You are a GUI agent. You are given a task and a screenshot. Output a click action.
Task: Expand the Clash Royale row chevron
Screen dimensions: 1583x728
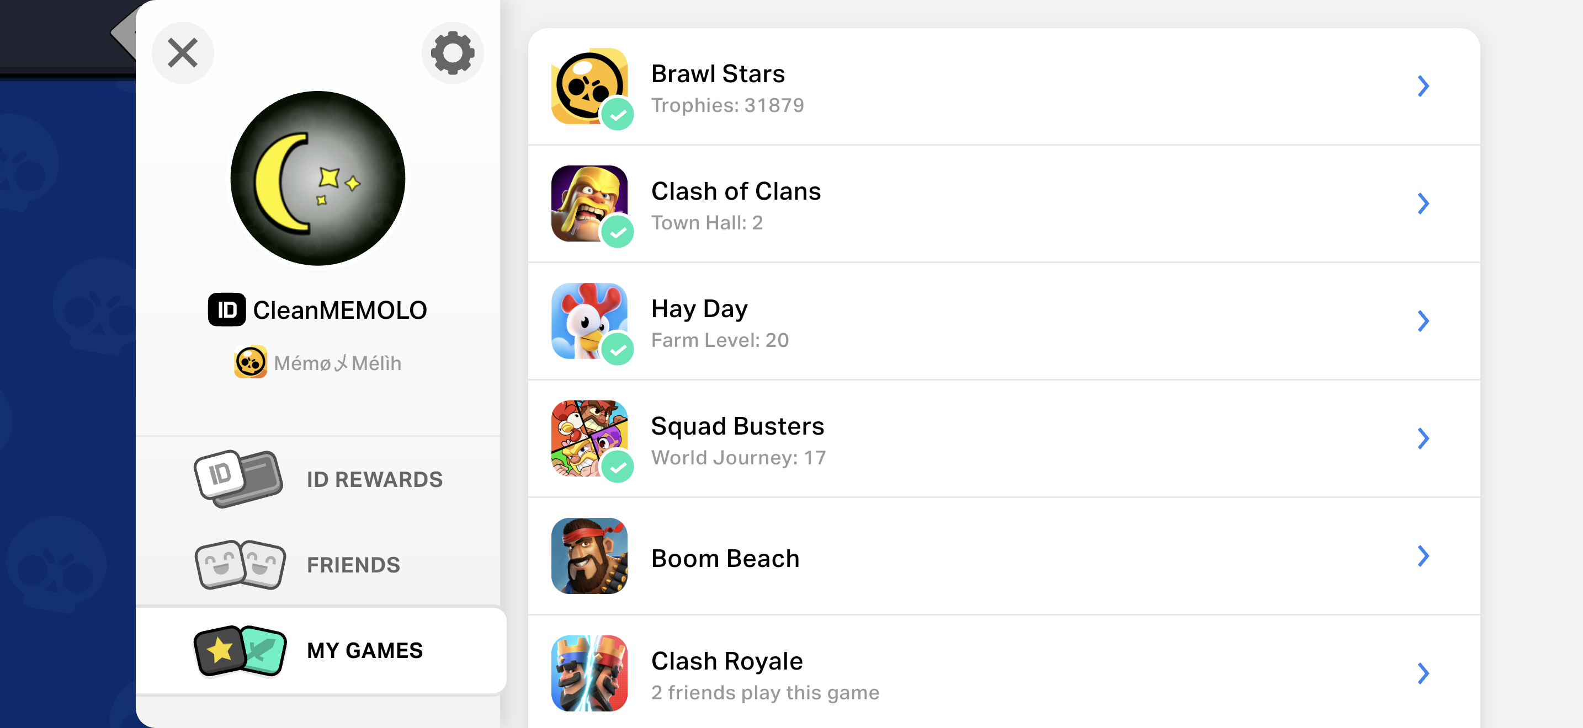[x=1423, y=673]
